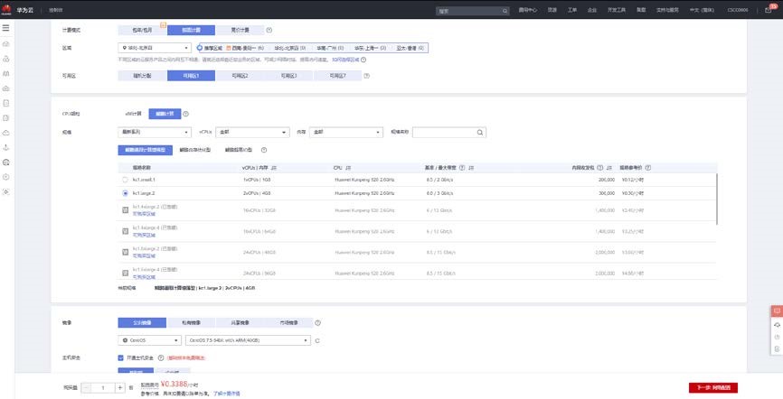783x399 pixels.
Task: Open the 最新系列 flavor series dropdown
Action: [x=155, y=132]
